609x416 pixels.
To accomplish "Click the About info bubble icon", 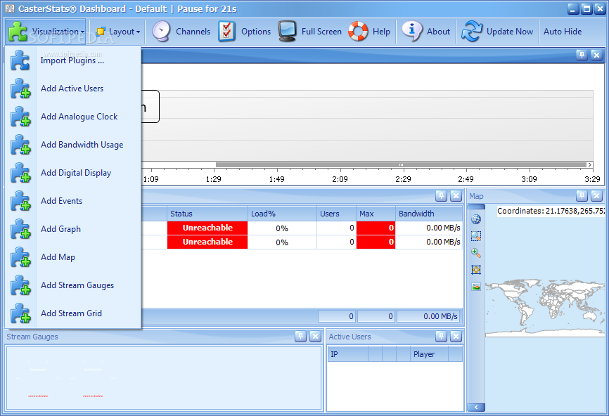I will click(411, 32).
